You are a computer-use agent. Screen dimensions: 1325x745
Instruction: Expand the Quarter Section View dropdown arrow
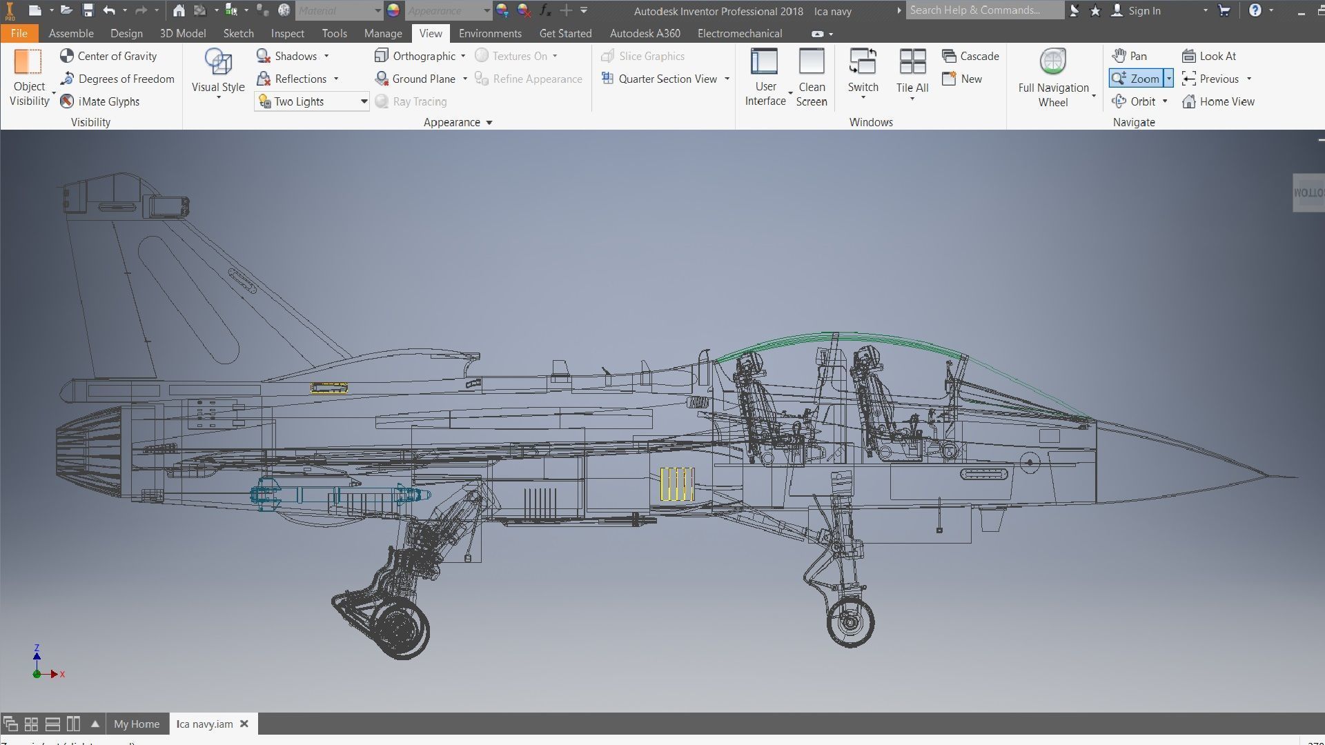[x=727, y=79]
